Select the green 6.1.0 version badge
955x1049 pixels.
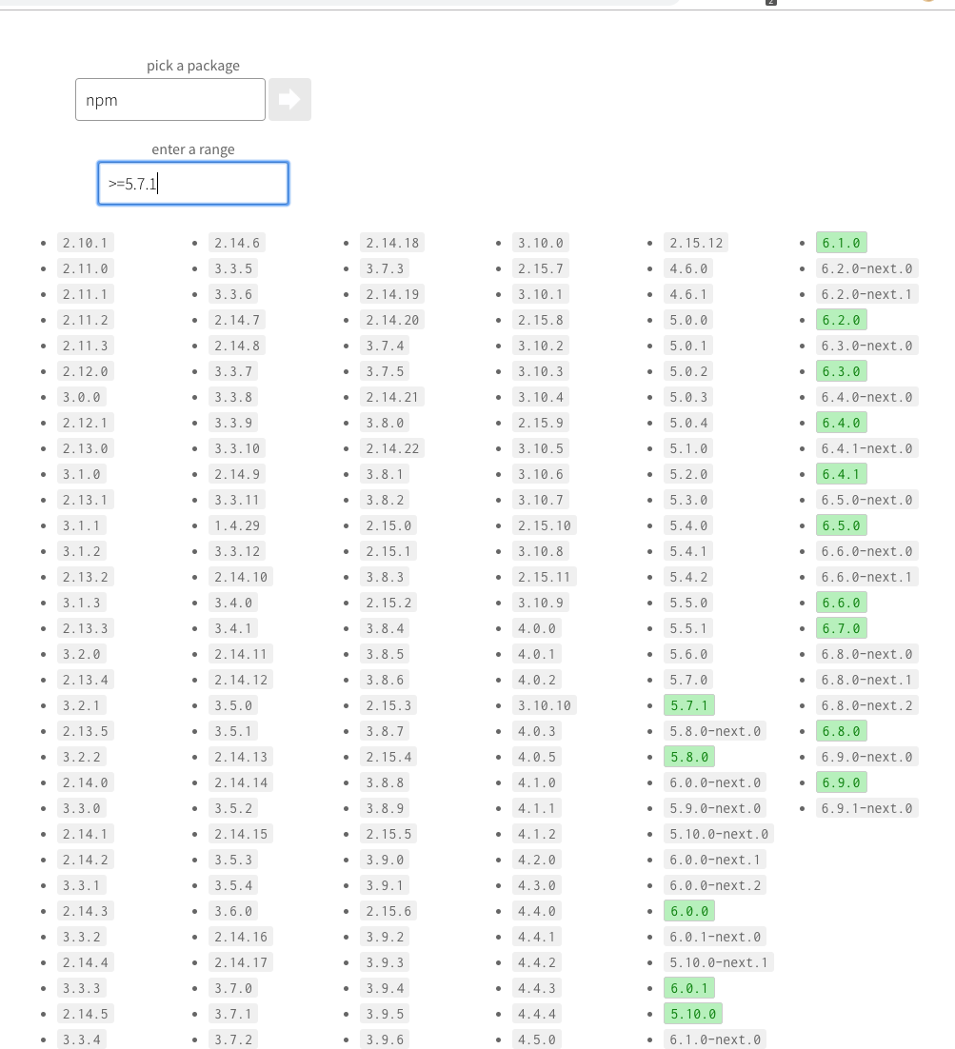(x=841, y=243)
